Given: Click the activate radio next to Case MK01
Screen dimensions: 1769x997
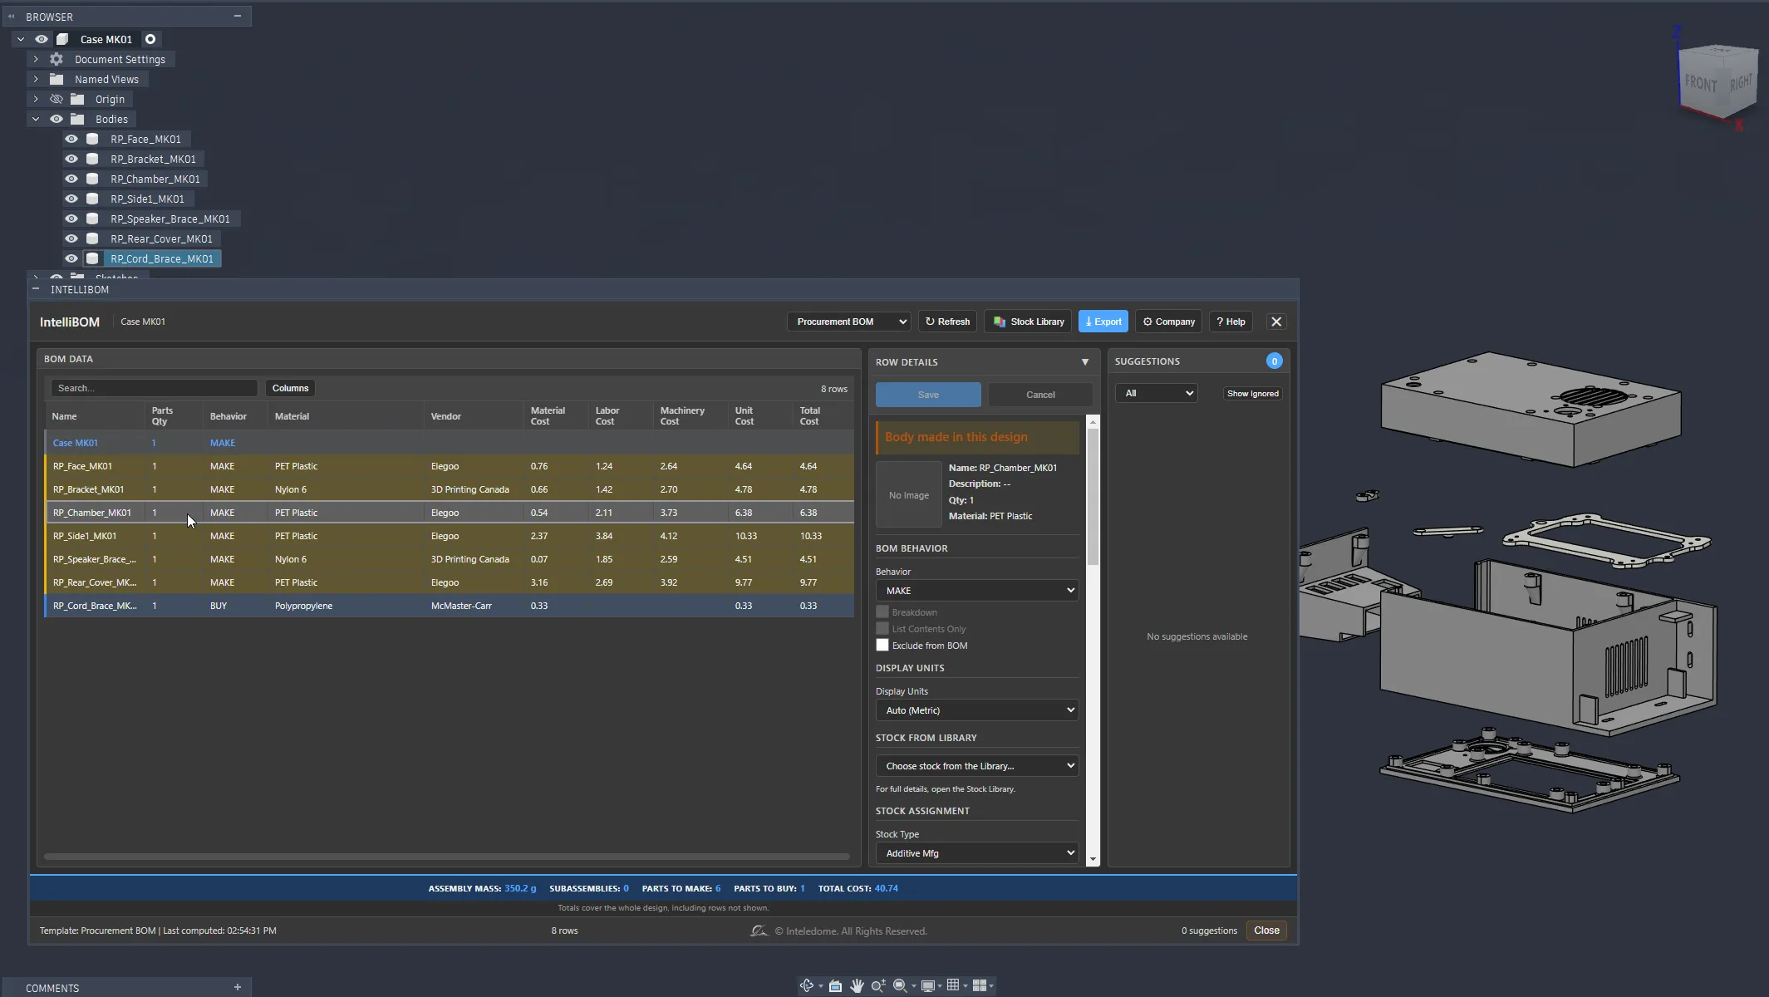Looking at the screenshot, I should click(150, 39).
